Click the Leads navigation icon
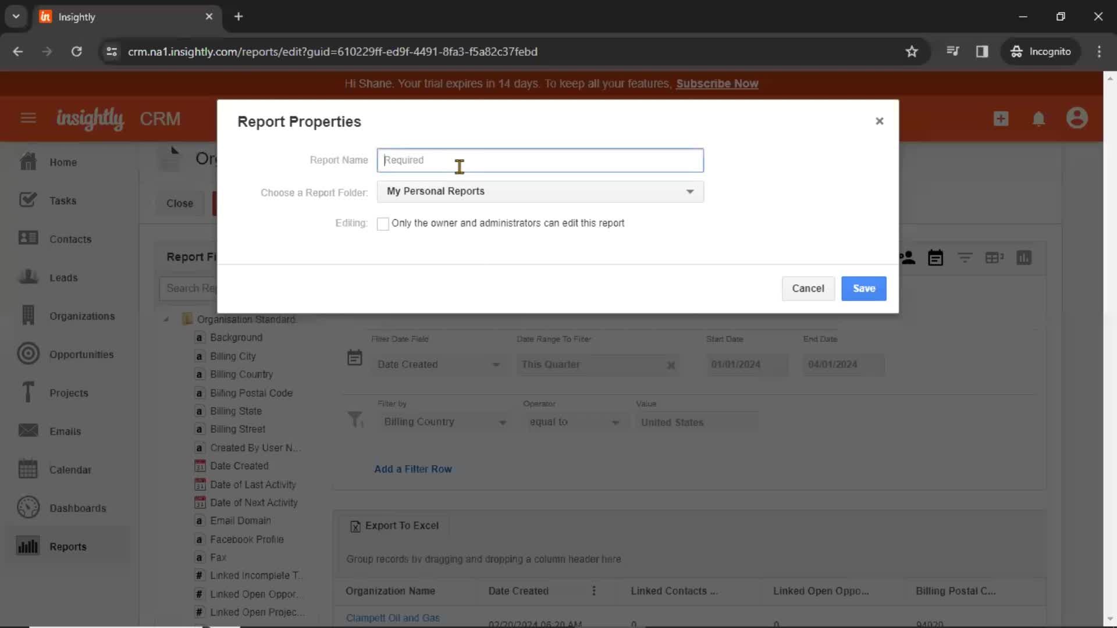The height and width of the screenshot is (628, 1117). click(27, 276)
